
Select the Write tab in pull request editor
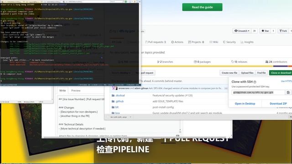click(x=63, y=91)
